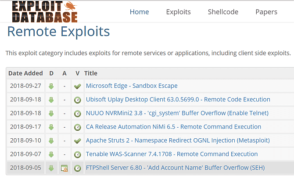Open Ubisoft Uplay Desktop Client exploit link
Screen dimensions: 294x176
tap(178, 99)
